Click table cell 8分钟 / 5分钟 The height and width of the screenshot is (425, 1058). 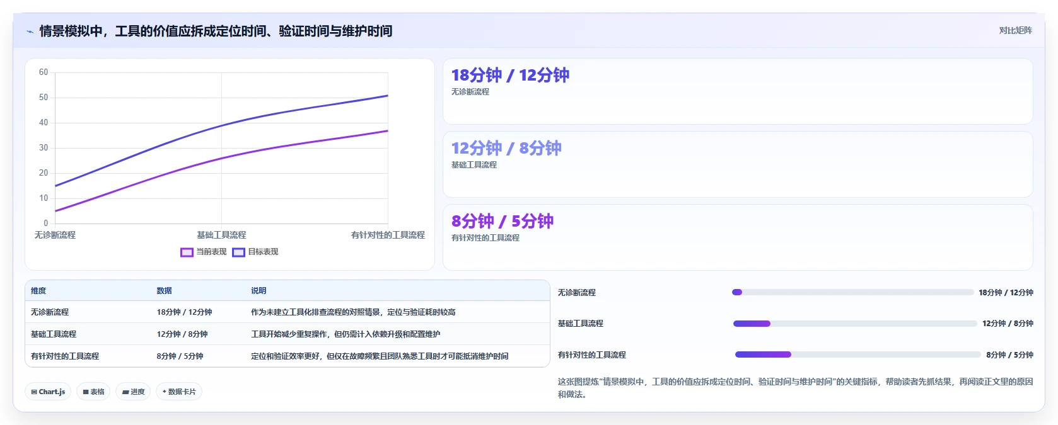coord(180,356)
